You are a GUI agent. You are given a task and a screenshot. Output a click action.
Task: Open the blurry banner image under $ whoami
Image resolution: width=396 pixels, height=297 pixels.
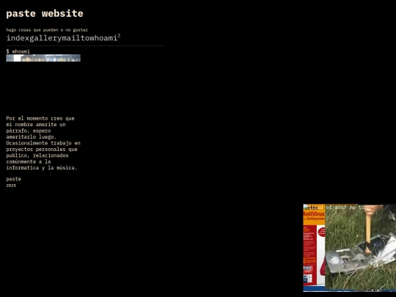click(43, 58)
